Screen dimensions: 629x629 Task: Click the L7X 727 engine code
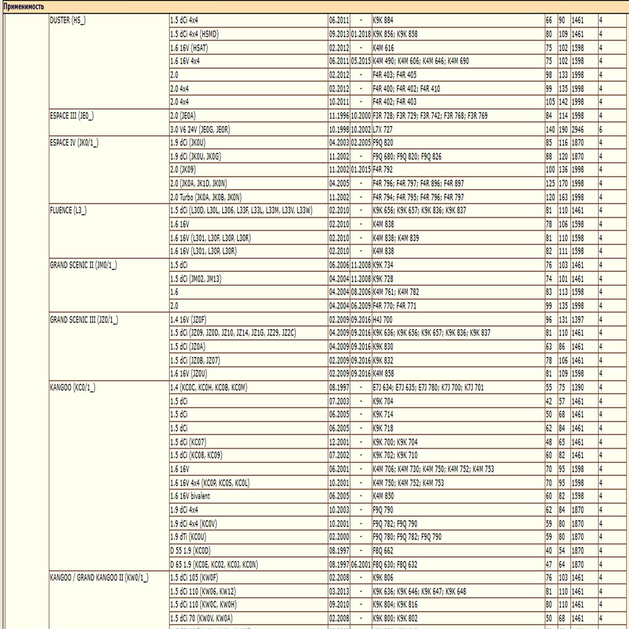[x=383, y=129]
